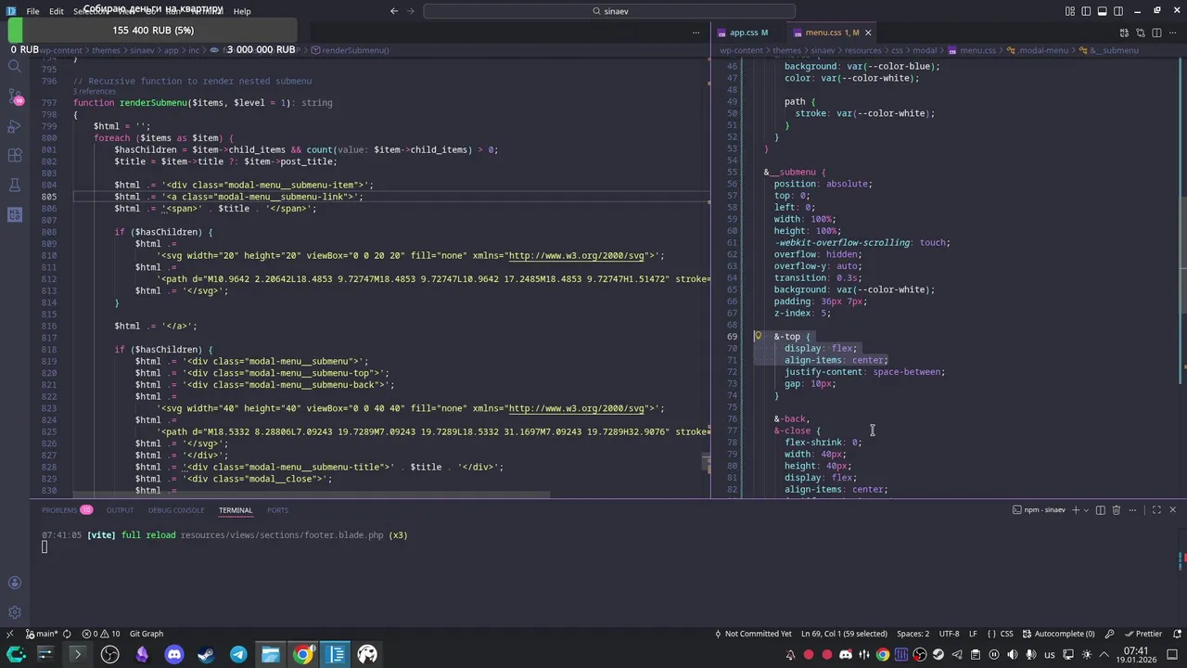Click the synchronize changes icon in status bar
Viewport: 1187px width, 668px height.
(67, 634)
